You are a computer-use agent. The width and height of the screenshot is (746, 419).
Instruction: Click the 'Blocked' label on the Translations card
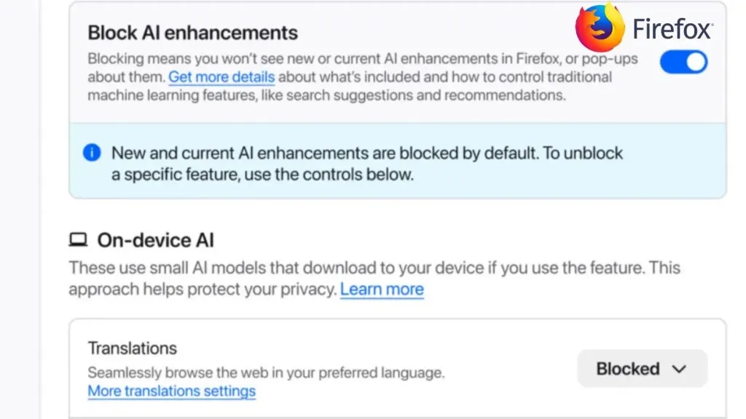tap(627, 368)
